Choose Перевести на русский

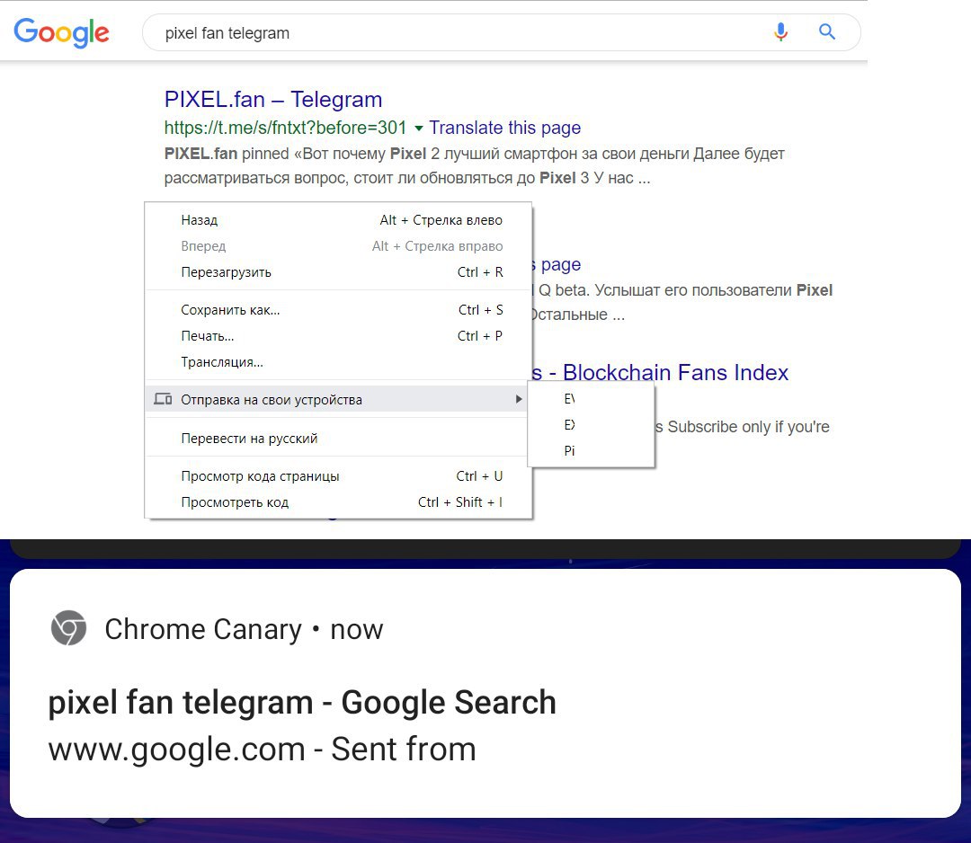(339, 439)
